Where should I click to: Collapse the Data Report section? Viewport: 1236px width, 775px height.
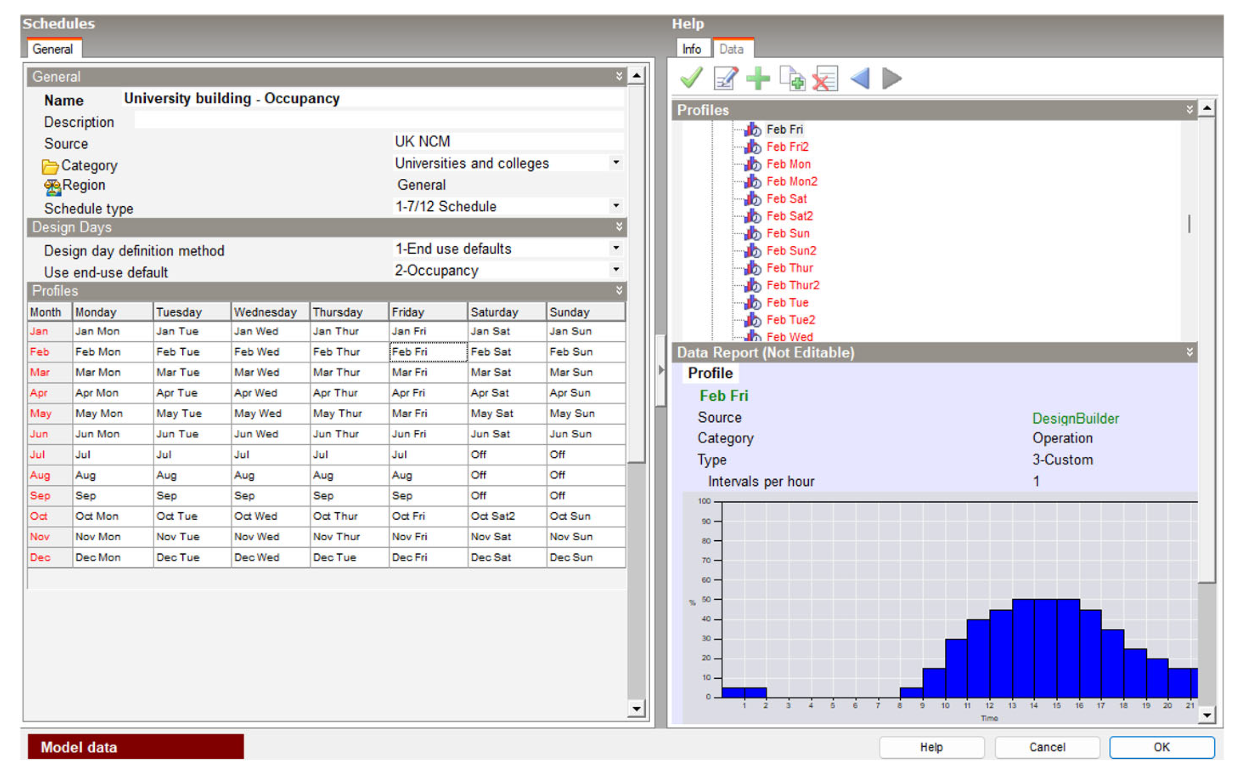point(1189,352)
